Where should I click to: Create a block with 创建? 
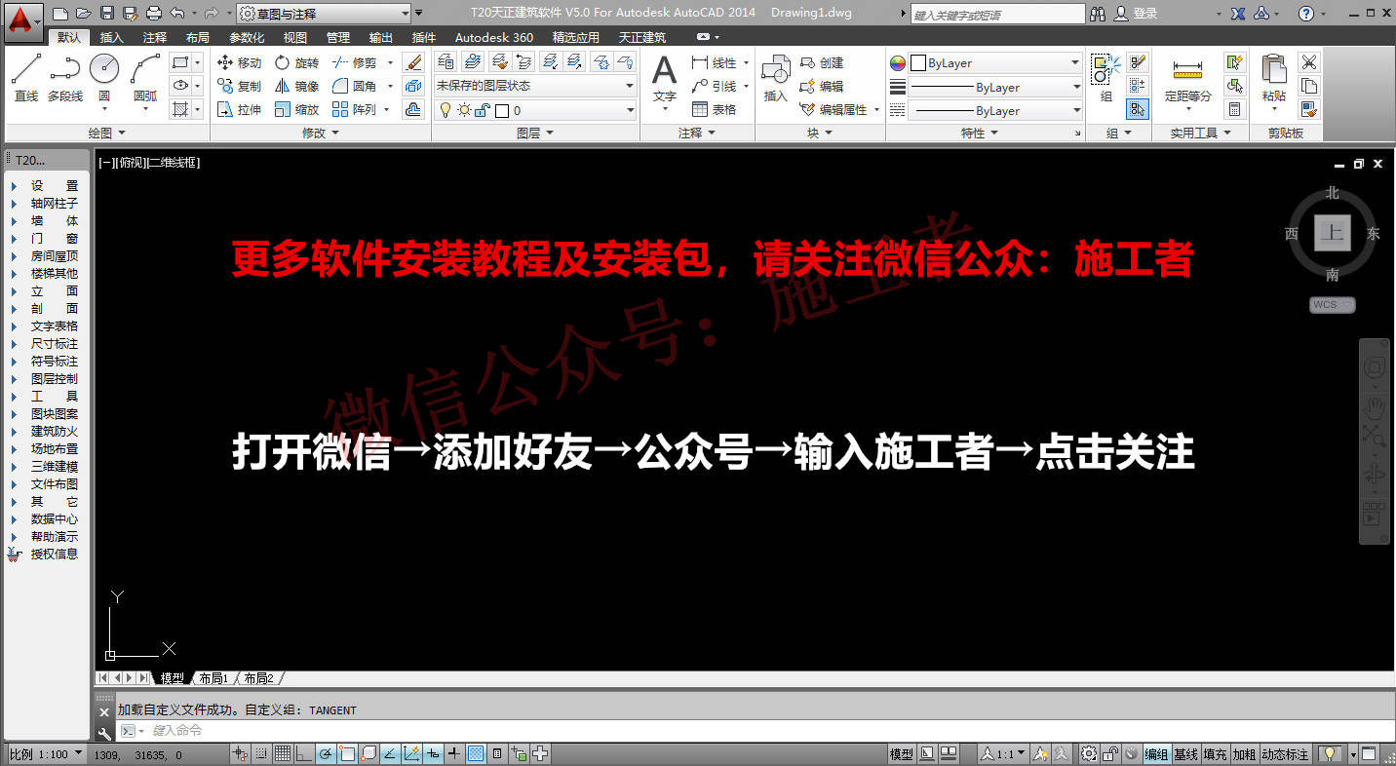click(x=822, y=62)
